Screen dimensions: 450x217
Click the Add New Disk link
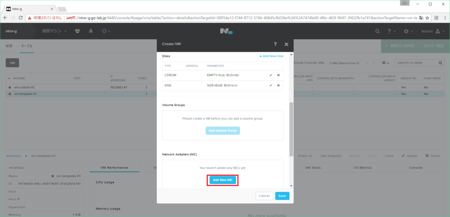click(272, 56)
